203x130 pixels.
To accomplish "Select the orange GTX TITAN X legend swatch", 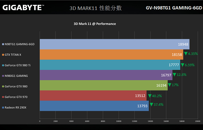I will (3, 55).
